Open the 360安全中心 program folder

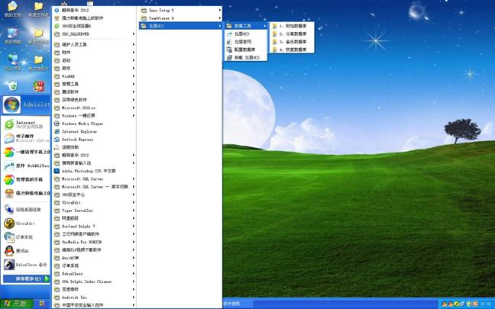[x=95, y=195]
